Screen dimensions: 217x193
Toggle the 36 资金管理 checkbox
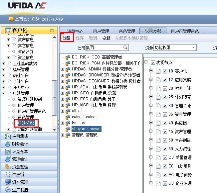point(165,114)
